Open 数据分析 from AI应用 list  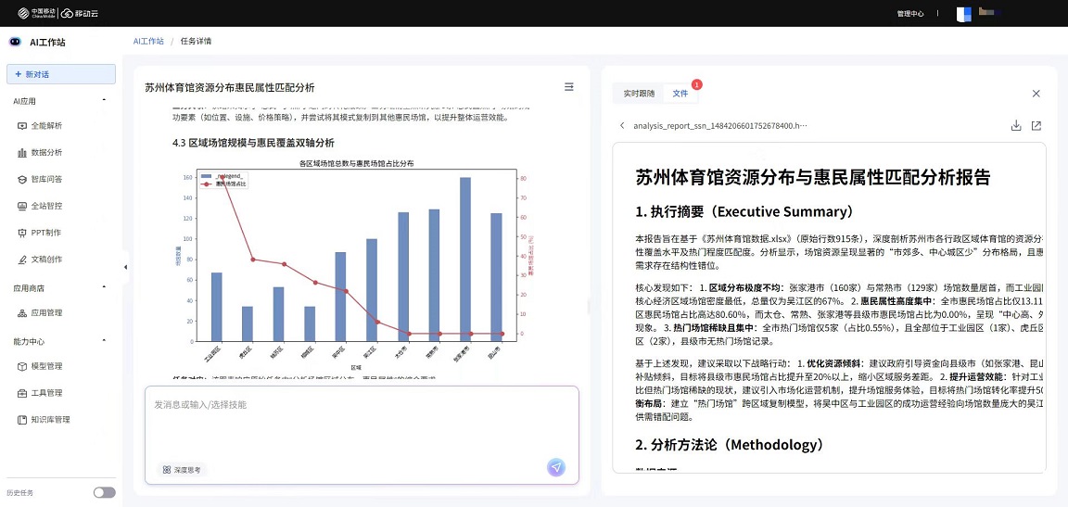point(45,152)
